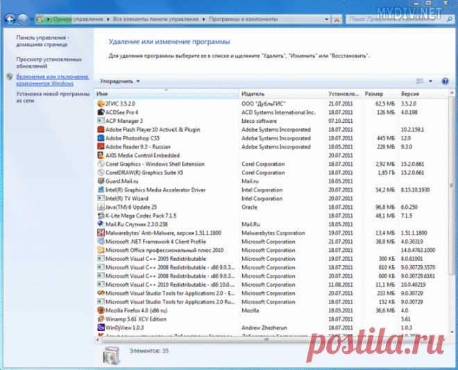The height and width of the screenshot is (370, 458).
Task: Open Установка новой программы из сети
Action: click(53, 97)
